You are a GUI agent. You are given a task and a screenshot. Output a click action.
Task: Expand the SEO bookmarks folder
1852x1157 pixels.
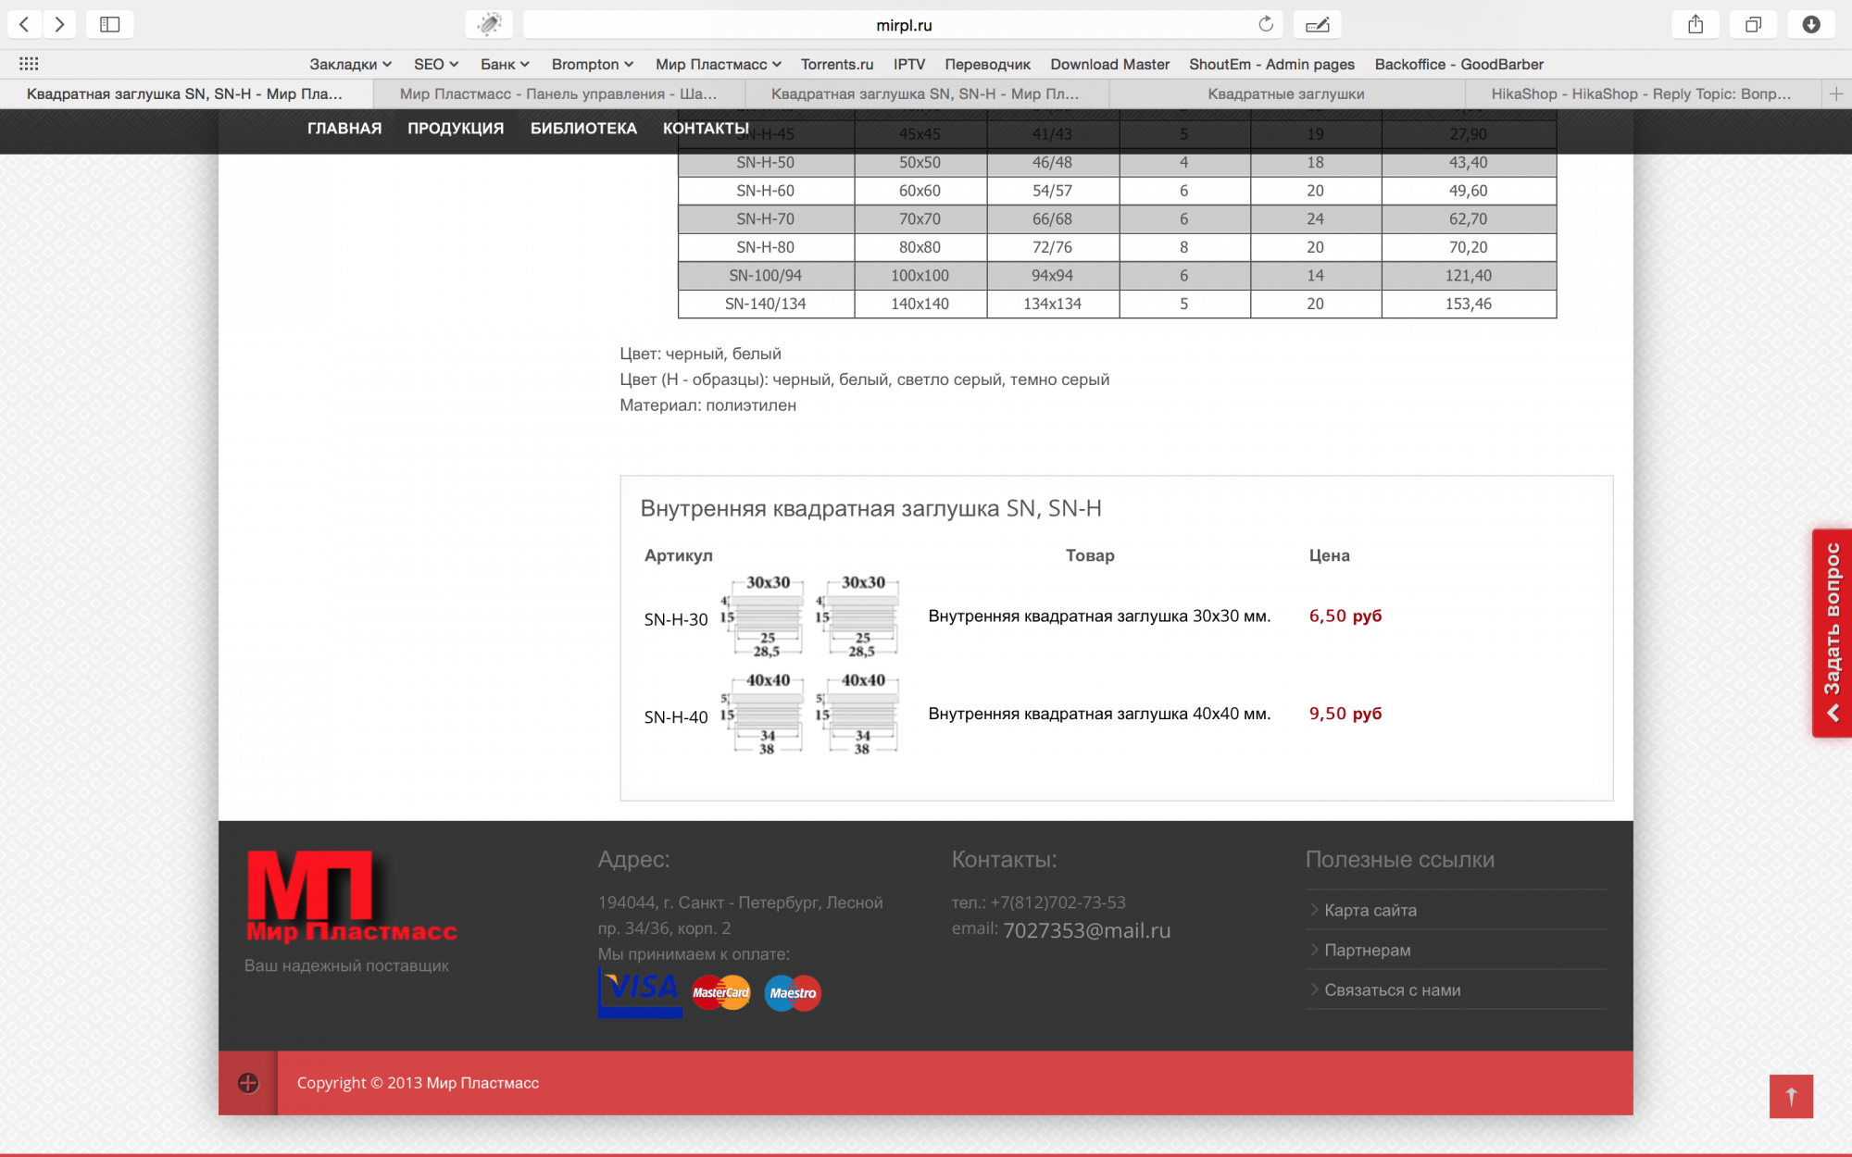click(435, 64)
